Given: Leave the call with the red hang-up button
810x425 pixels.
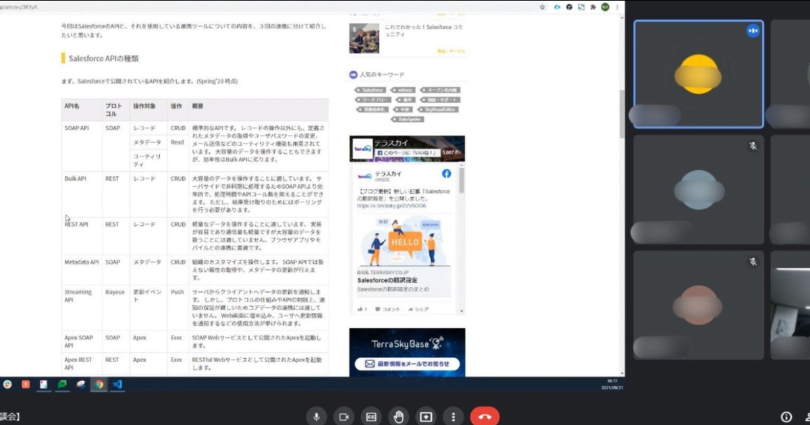Looking at the screenshot, I should click(x=485, y=416).
